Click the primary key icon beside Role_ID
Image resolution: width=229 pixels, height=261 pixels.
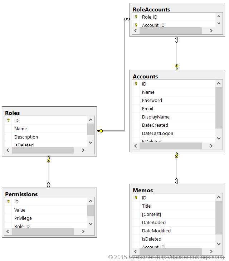(x=136, y=17)
